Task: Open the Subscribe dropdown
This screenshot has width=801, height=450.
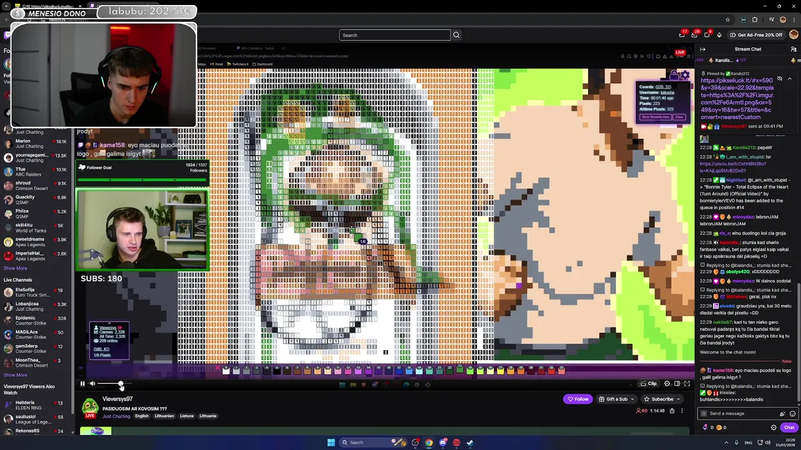Action: click(x=662, y=399)
